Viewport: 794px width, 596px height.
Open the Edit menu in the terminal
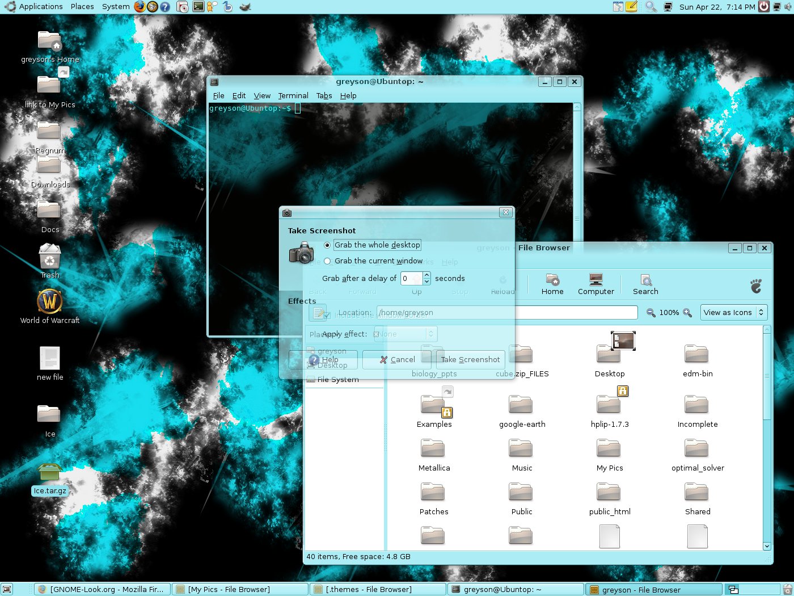coord(239,95)
